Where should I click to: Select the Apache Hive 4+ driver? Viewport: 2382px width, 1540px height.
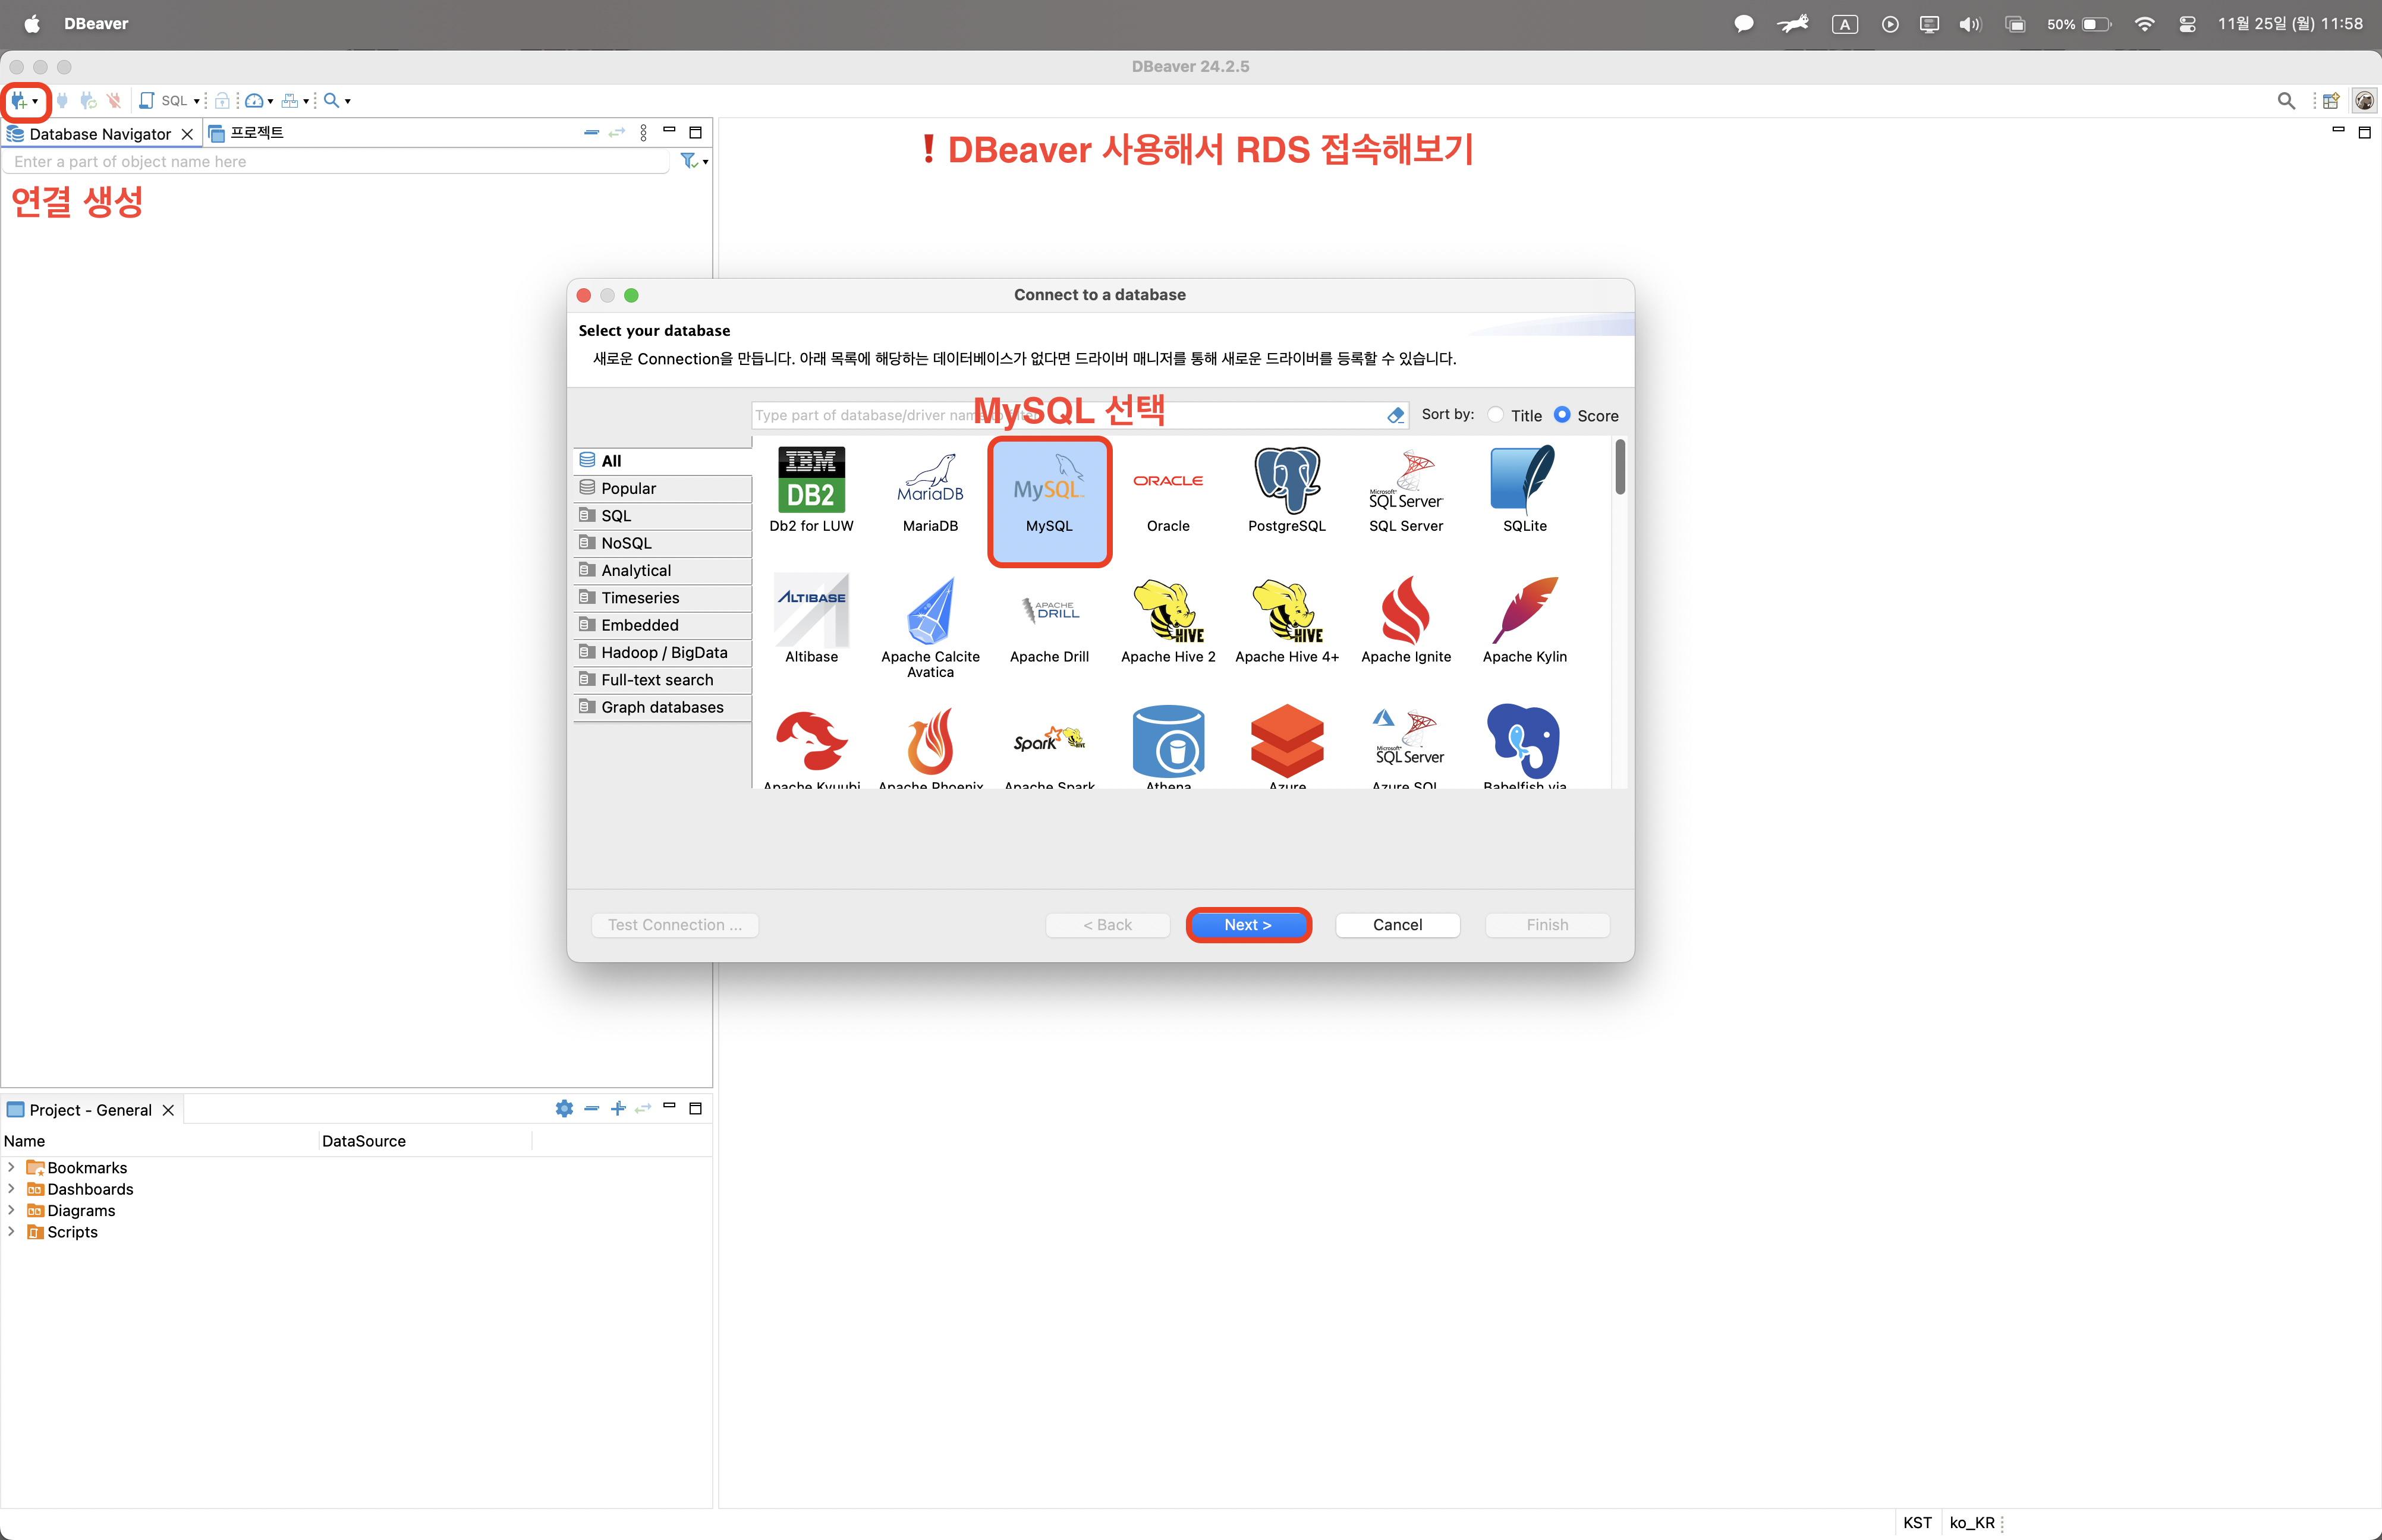click(x=1287, y=619)
